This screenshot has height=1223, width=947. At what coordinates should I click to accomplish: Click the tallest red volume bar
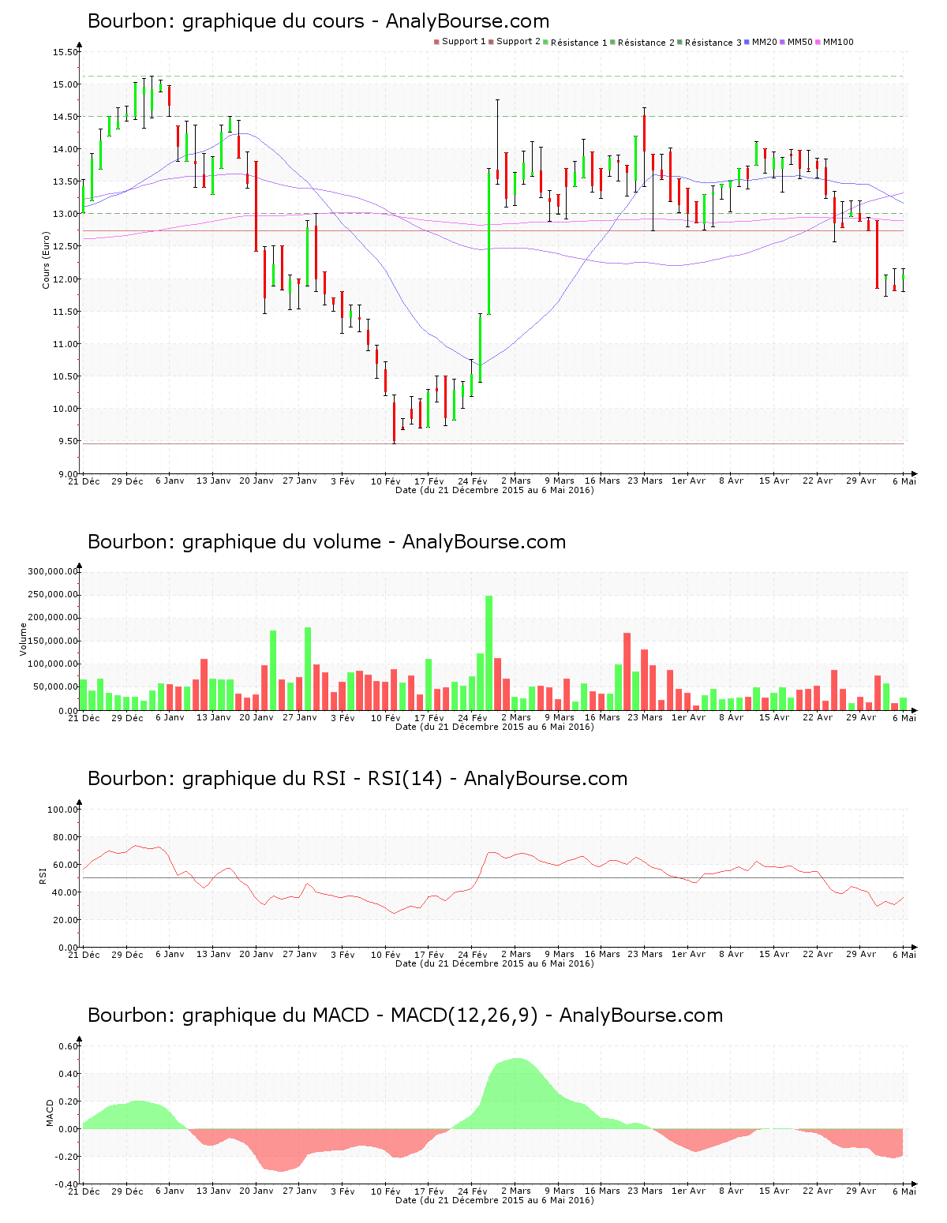pyautogui.click(x=627, y=671)
